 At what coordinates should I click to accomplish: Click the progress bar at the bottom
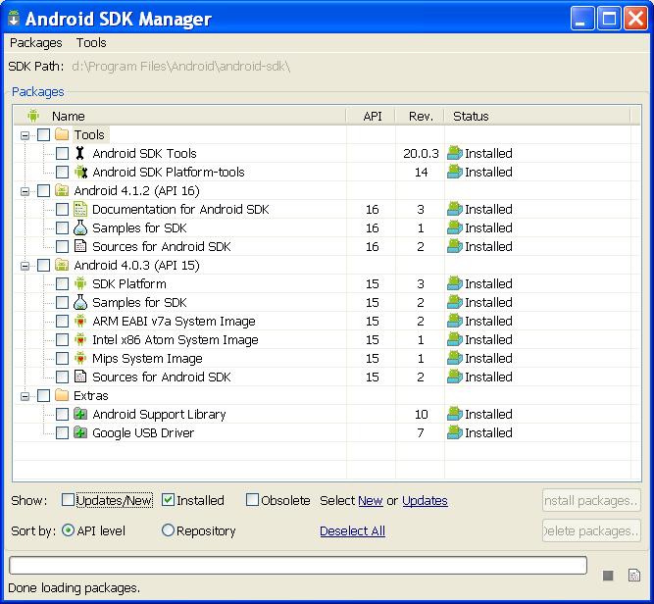298,565
